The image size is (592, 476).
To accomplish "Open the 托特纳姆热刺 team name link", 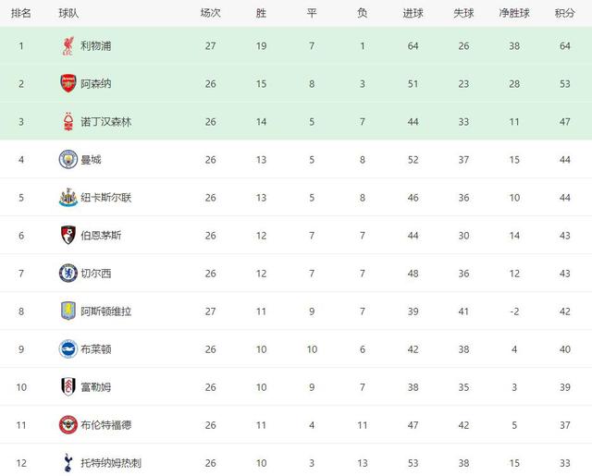I will coord(111,463).
